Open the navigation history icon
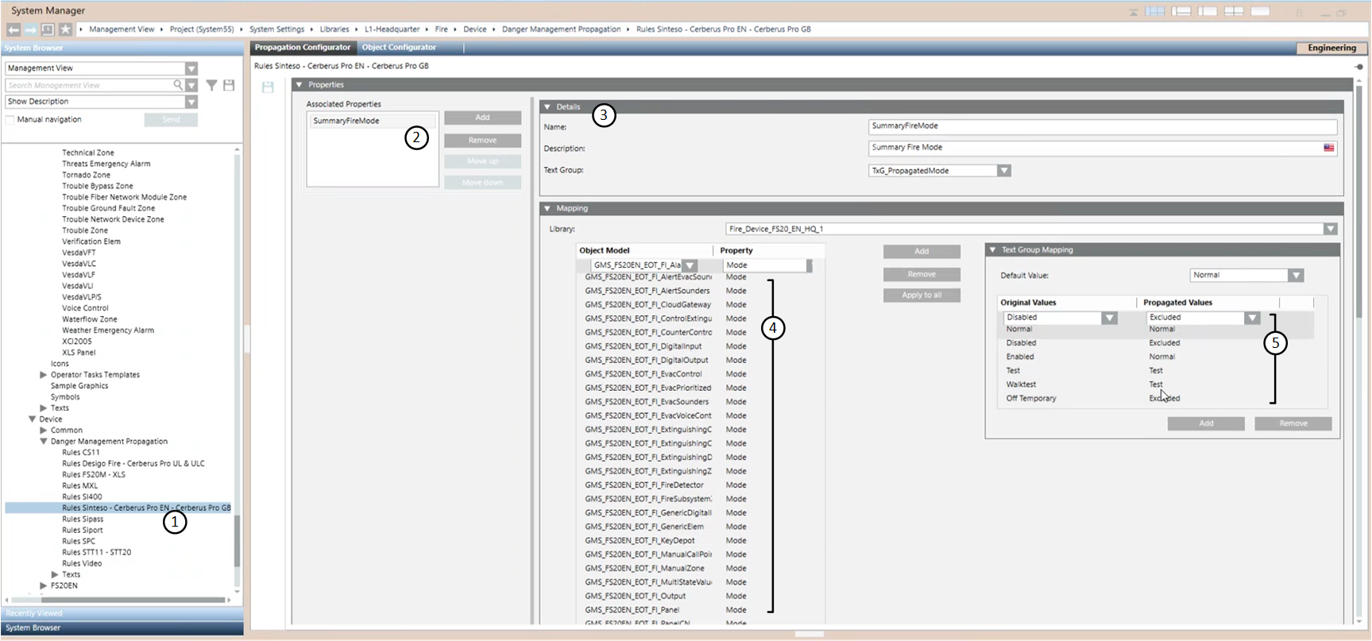Viewport: 1372px width, 641px height. point(48,29)
